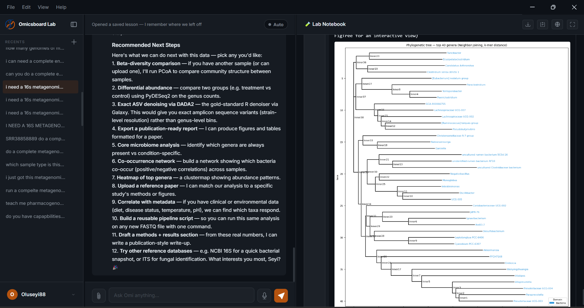The image size is (584, 308).
Task: Click 'Heatmap of top genera' step text
Action: pyautogui.click(x=144, y=177)
